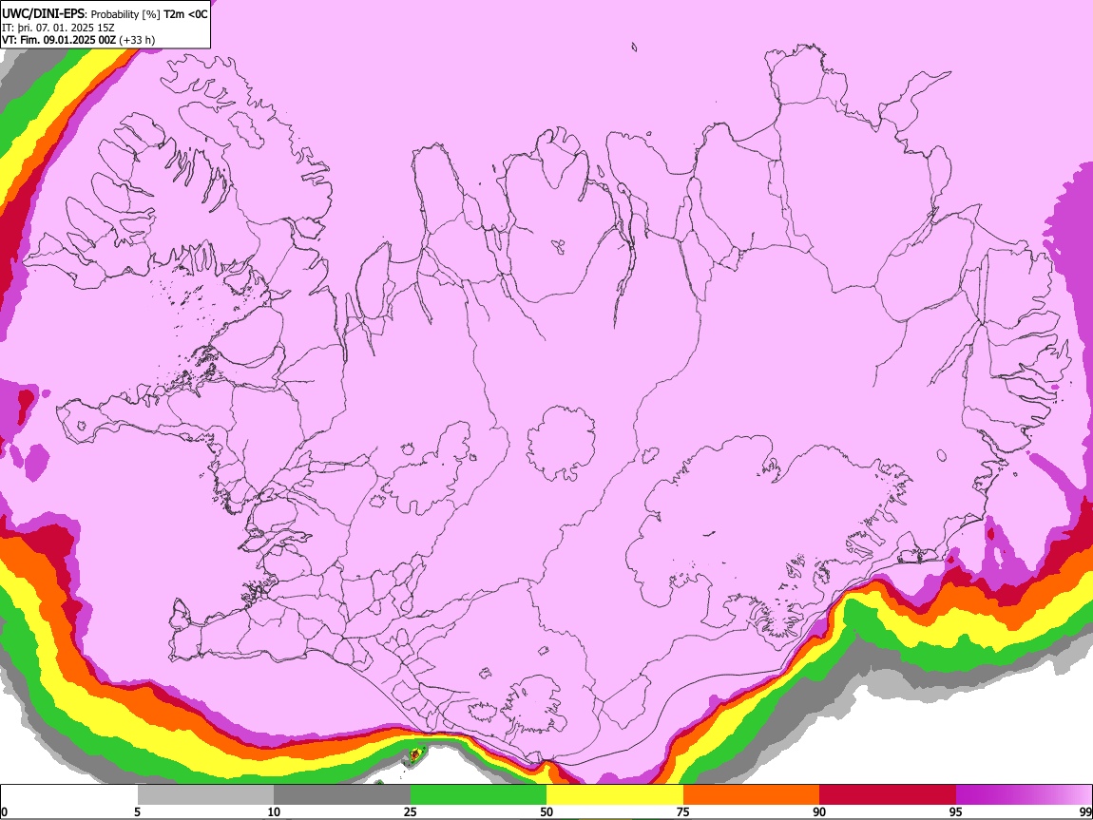Click the yellow 50–75 legend swatch
The image size is (1093, 820).
click(x=615, y=795)
